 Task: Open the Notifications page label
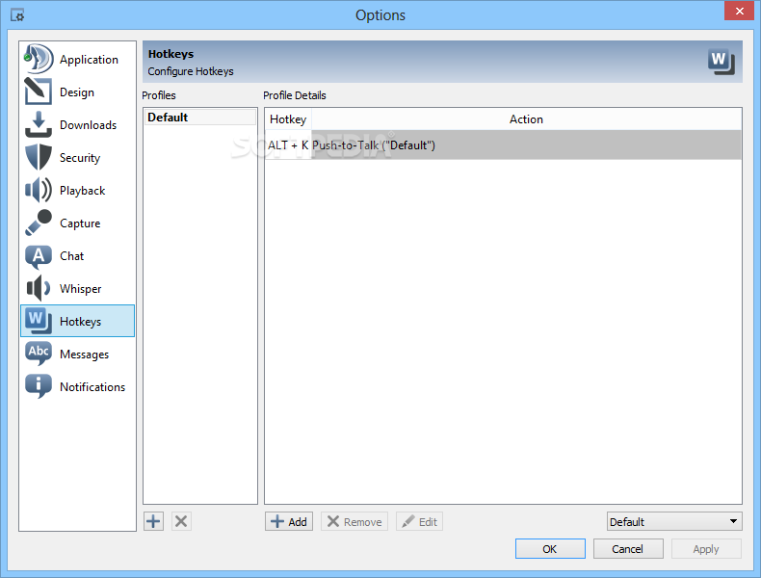point(92,387)
